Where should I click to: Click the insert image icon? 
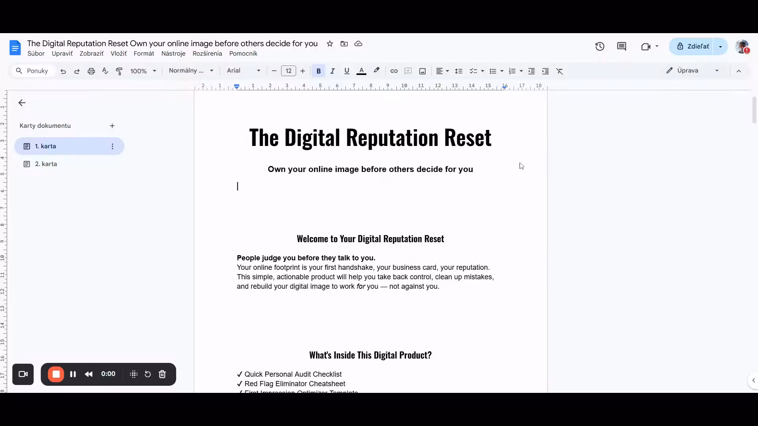422,71
